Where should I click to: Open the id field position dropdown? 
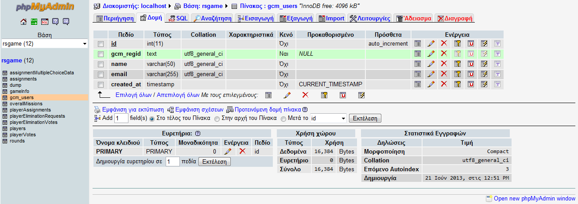tap(328, 118)
